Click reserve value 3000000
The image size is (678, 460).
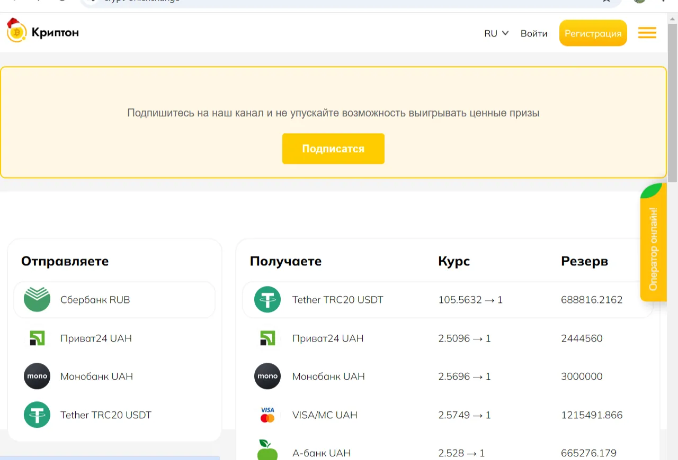582,376
